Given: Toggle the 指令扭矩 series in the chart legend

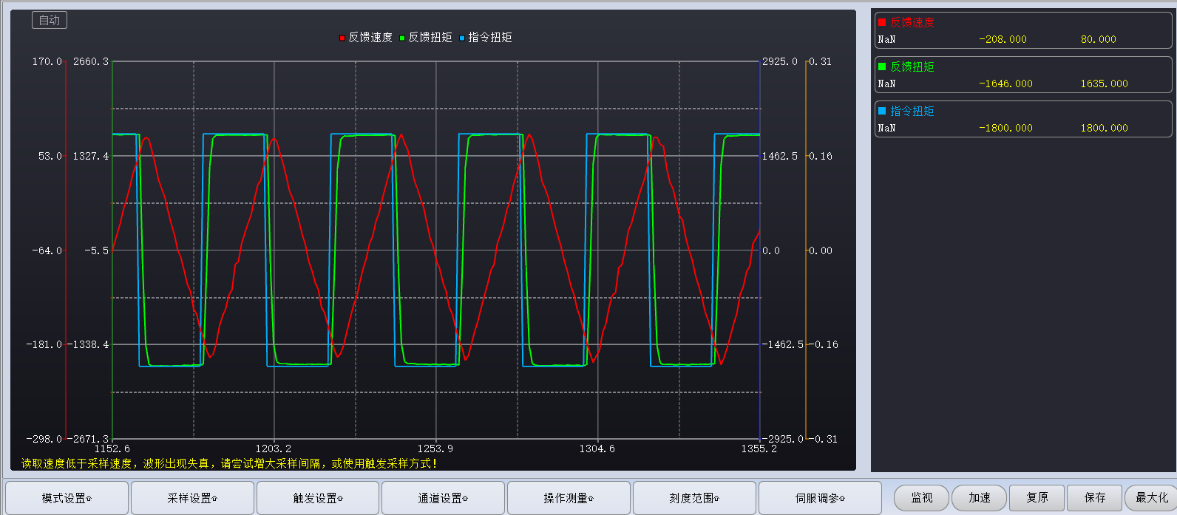Looking at the screenshot, I should pos(486,38).
